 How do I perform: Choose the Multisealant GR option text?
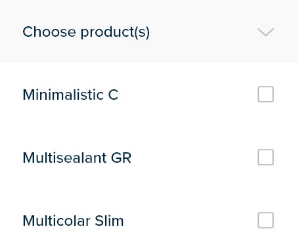pos(77,157)
